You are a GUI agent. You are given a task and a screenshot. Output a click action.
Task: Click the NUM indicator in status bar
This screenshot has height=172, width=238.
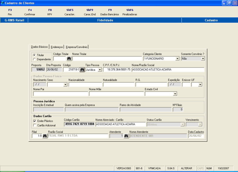[x=209, y=168]
